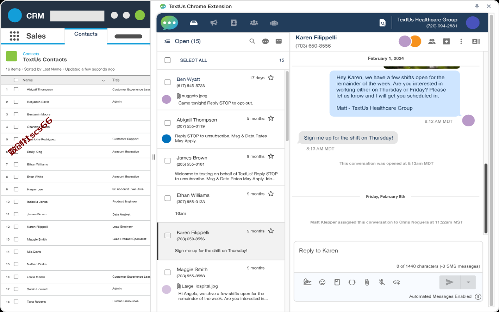
Task: Click the message thread scrollbar
Action: pos(486,199)
